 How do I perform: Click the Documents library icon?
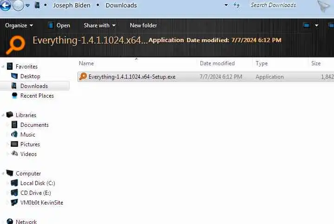(x=14, y=124)
